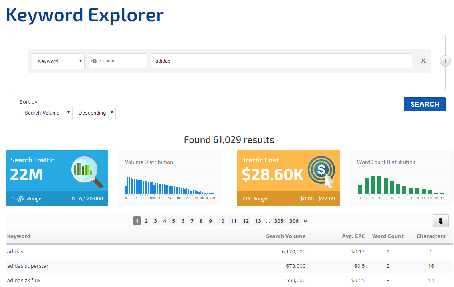
Task: Open the Contains match condition selector
Action: click(x=117, y=61)
